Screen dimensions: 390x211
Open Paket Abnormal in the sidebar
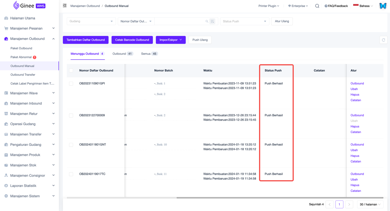point(21,57)
